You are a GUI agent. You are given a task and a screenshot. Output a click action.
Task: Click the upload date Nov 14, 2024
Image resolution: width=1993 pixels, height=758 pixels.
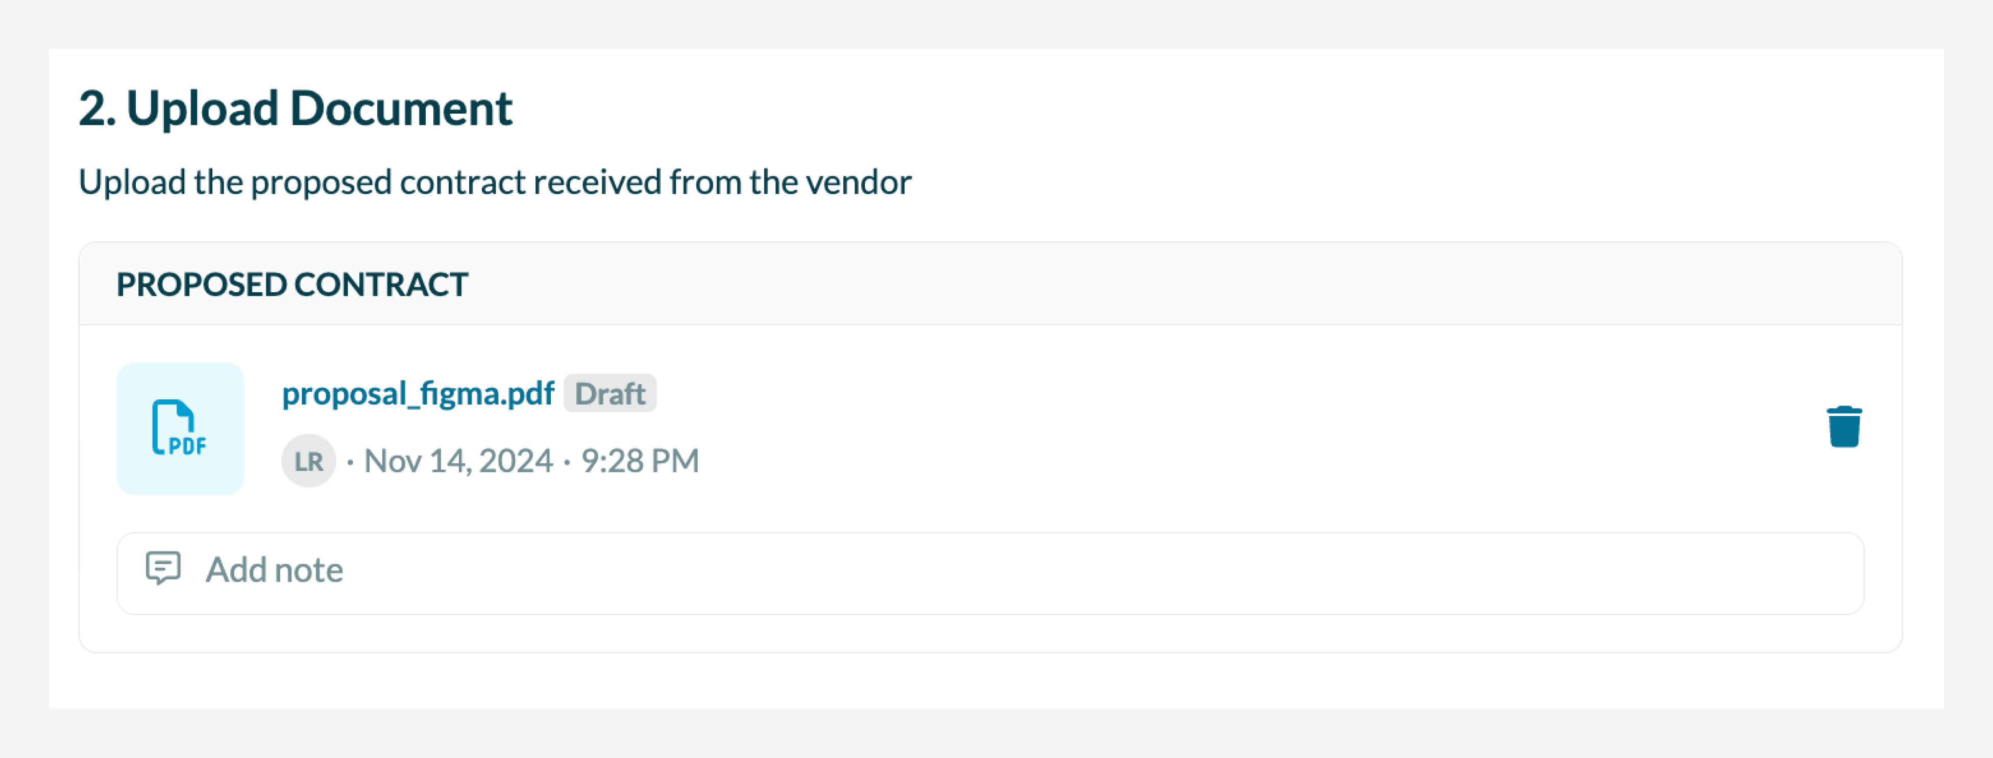pyautogui.click(x=458, y=461)
